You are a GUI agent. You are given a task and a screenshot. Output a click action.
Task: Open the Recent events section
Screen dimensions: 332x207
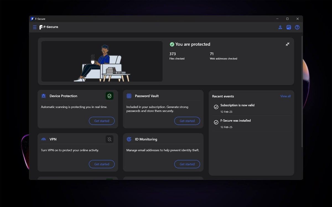tap(223, 96)
